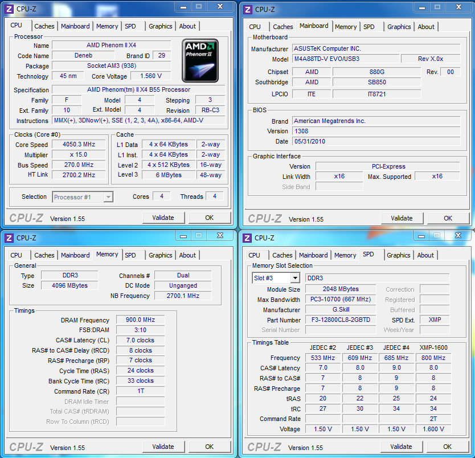Click the XMP-1600 voltage 1.600 V
The height and width of the screenshot is (458, 475).
[x=433, y=429]
